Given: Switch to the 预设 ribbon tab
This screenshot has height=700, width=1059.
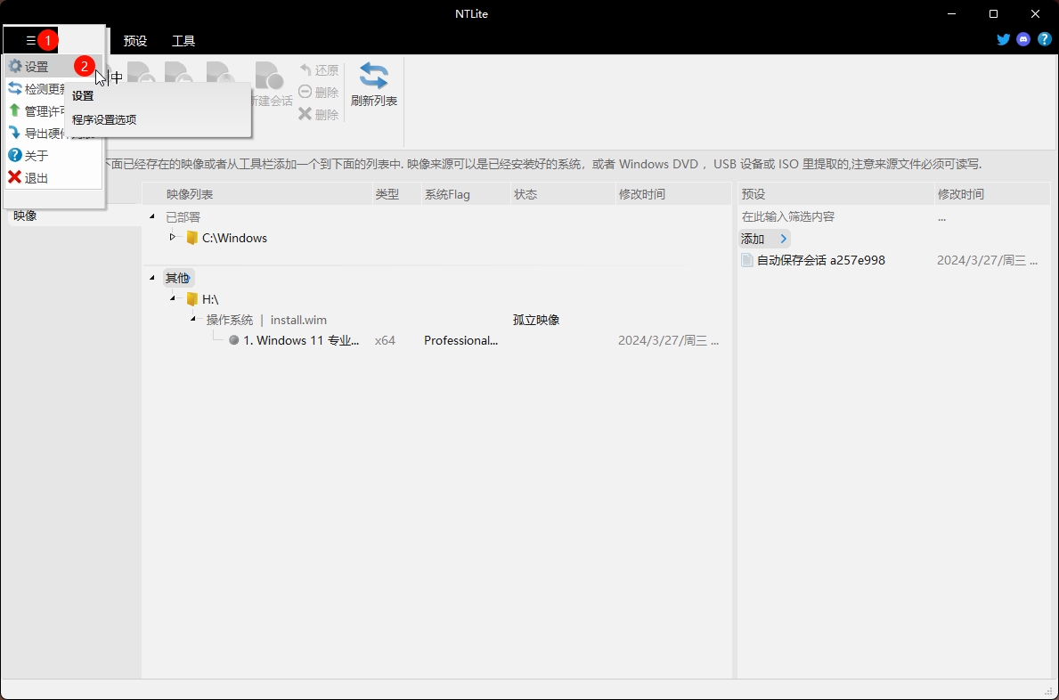Looking at the screenshot, I should 135,40.
